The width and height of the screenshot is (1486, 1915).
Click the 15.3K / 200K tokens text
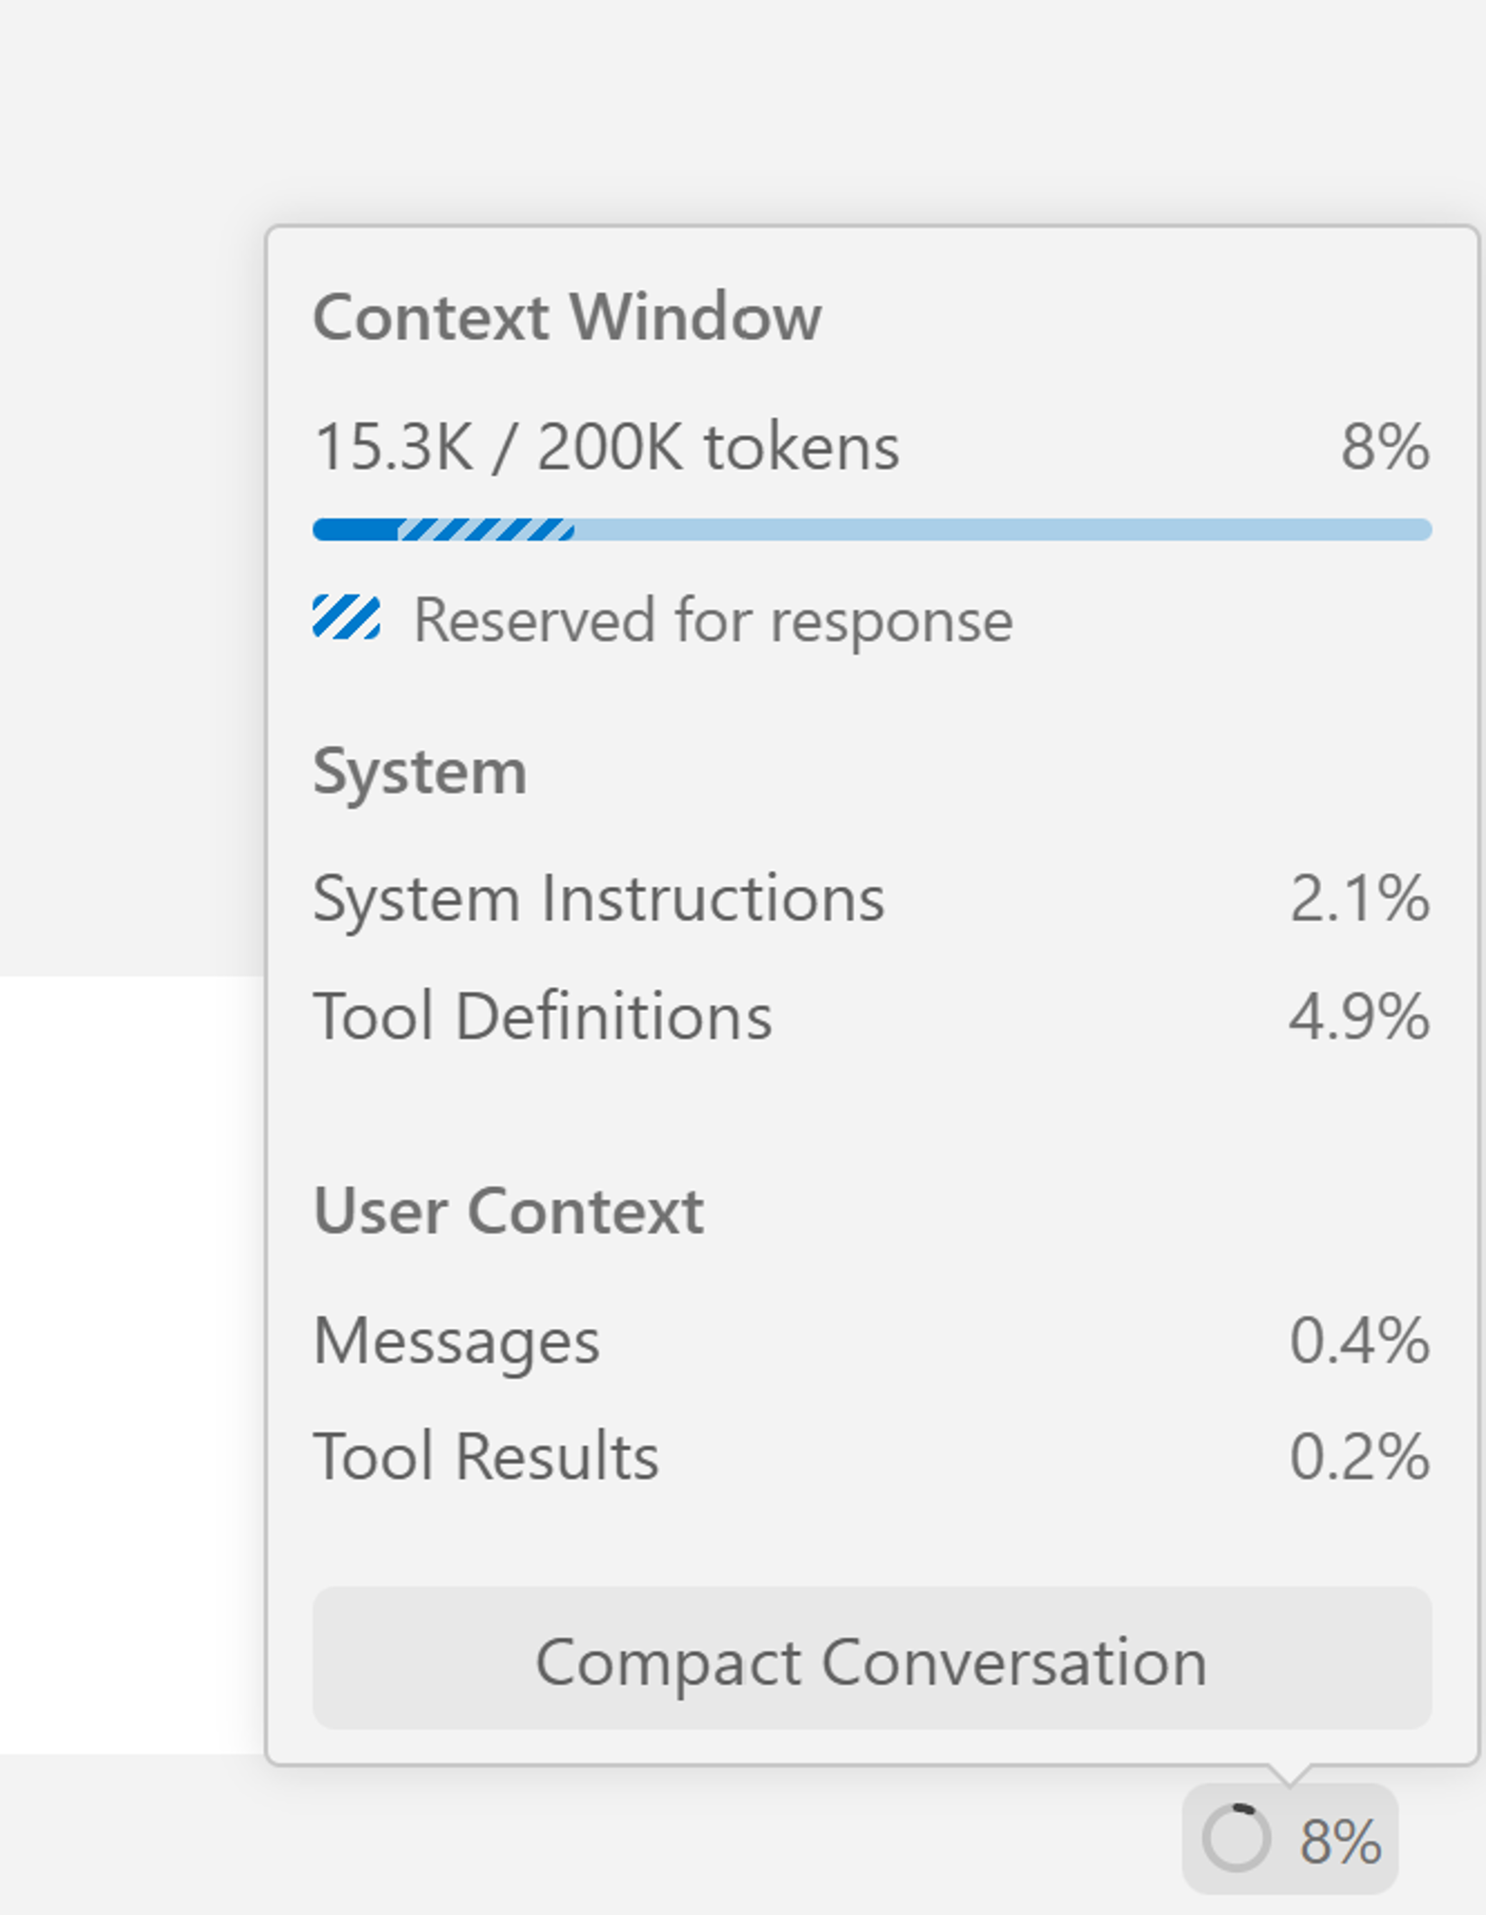pos(607,444)
